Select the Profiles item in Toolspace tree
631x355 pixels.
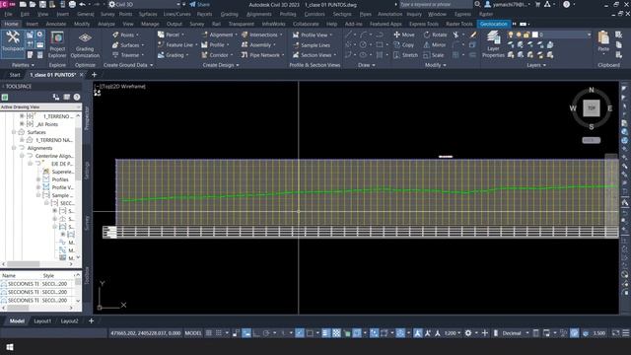click(60, 179)
